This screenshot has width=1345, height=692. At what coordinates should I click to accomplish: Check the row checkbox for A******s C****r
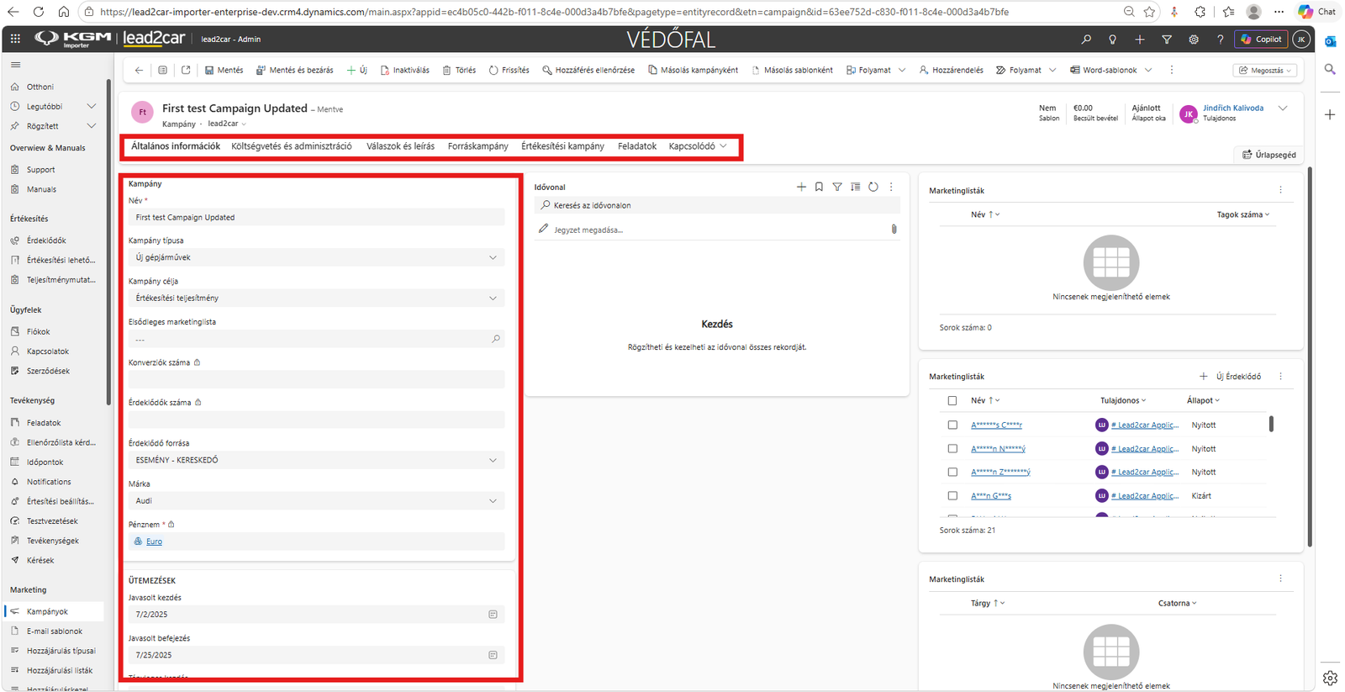(x=952, y=425)
